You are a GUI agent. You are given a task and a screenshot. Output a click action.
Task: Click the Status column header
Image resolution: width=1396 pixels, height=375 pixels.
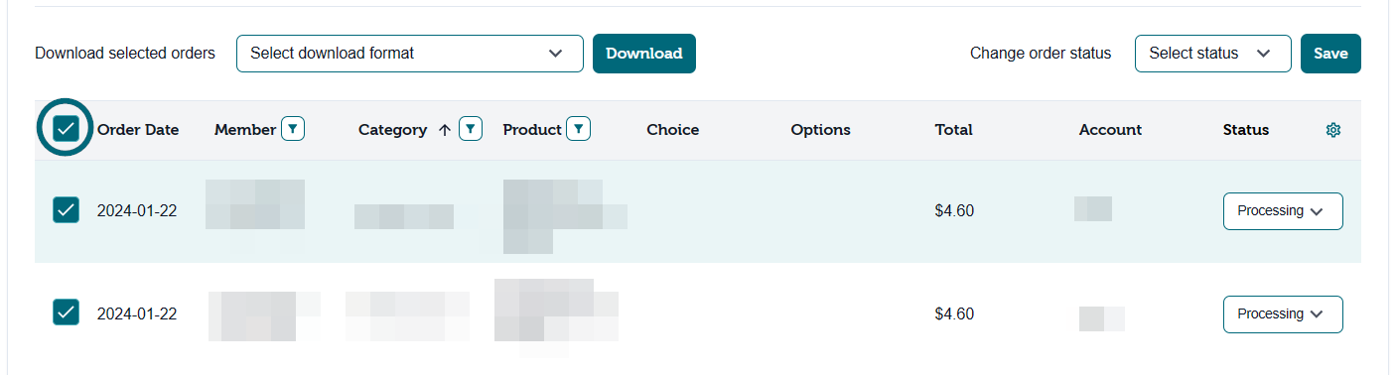(x=1246, y=130)
